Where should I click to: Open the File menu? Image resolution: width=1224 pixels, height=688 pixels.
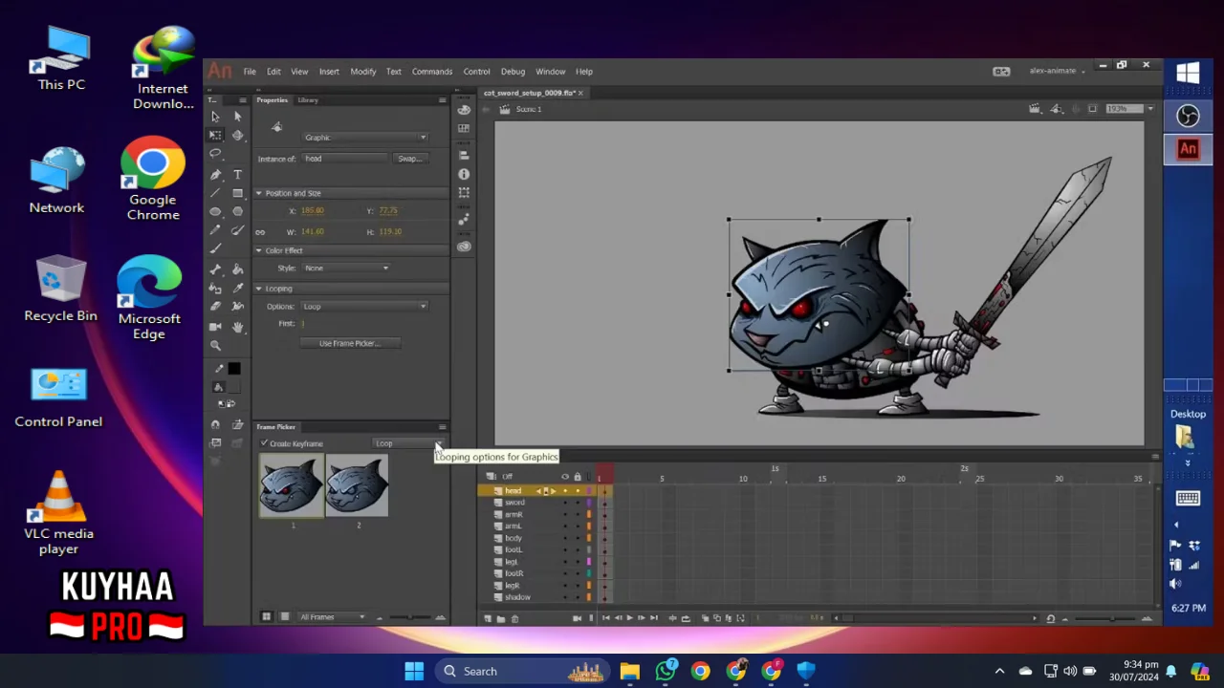(x=249, y=72)
